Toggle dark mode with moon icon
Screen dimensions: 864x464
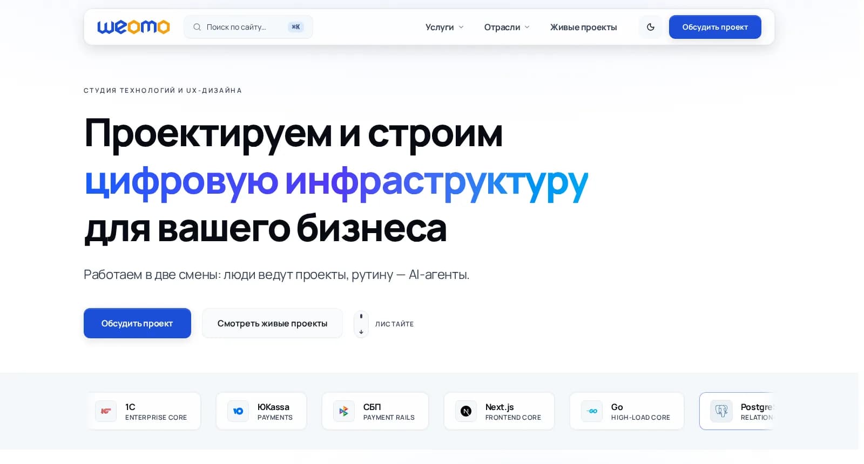[x=651, y=27]
